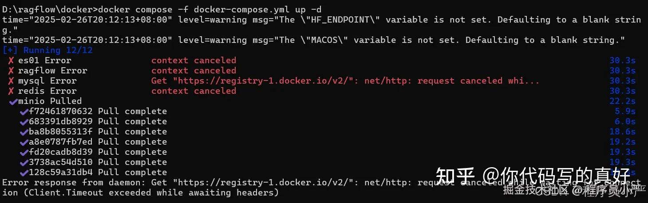
Task: Click the checkmark beside layer fd20cadb8d39
Action: (x=24, y=152)
